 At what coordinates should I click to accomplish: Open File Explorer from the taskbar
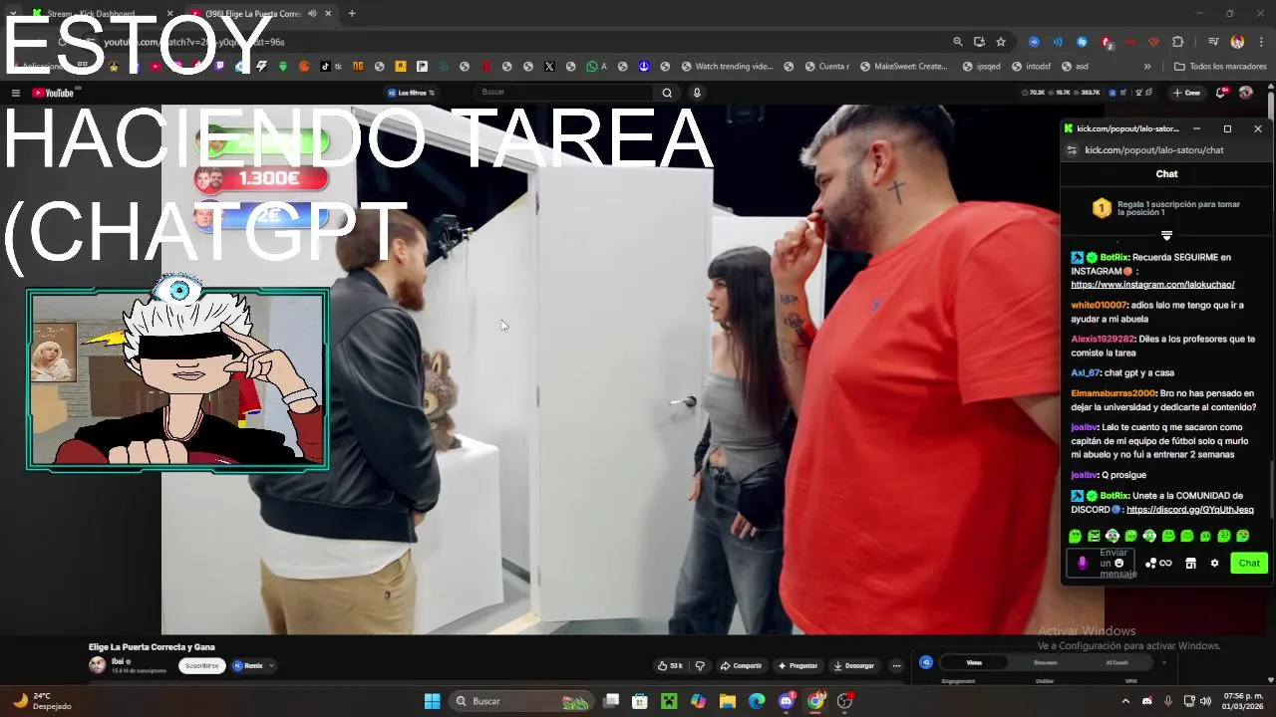pyautogui.click(x=728, y=701)
